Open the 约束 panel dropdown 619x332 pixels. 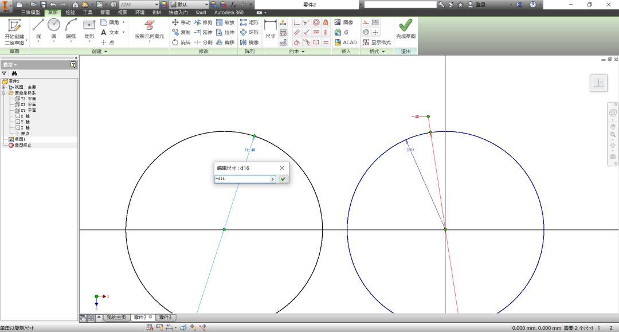(297, 52)
